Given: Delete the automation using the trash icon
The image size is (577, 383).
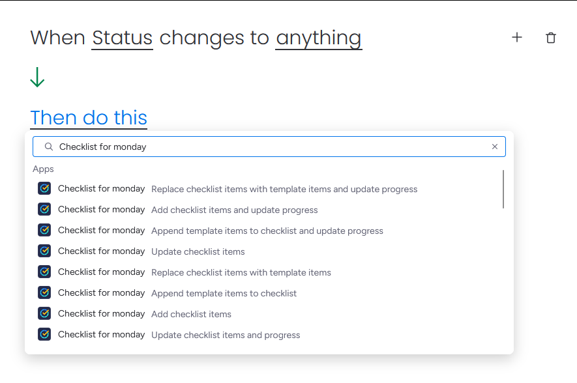Looking at the screenshot, I should 551,38.
